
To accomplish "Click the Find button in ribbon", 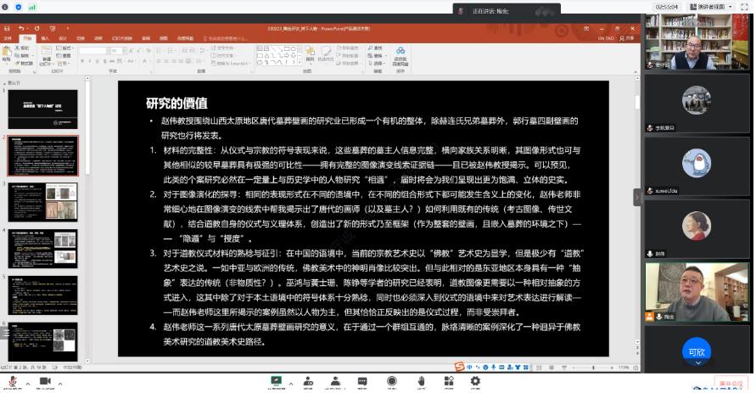I will (375, 48).
